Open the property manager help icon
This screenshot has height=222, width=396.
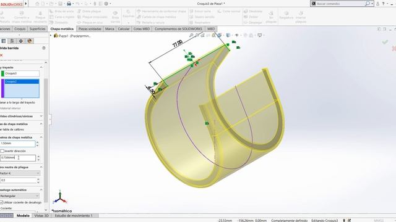44,48
